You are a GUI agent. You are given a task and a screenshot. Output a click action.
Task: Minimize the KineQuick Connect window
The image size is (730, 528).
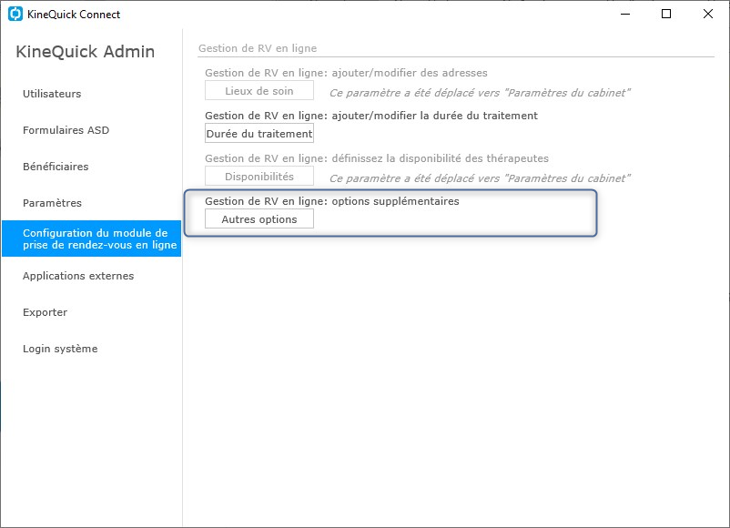[625, 14]
